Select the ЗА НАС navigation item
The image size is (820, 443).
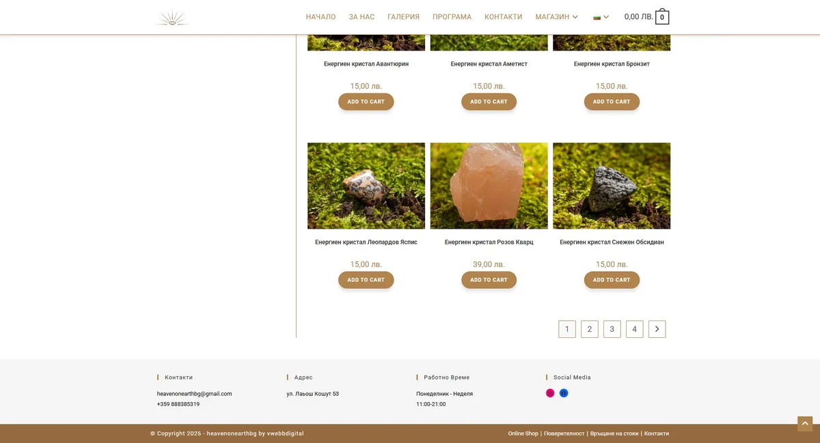click(x=361, y=17)
